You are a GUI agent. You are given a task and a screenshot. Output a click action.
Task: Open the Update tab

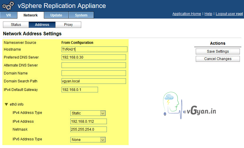point(56,15)
